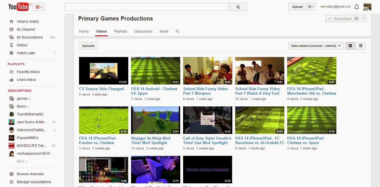Open the guide menu button beside the logo
380x187 pixels.
tap(39, 7)
